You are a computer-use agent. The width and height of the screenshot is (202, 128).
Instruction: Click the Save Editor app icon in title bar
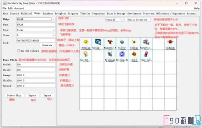click(x=5, y=3)
